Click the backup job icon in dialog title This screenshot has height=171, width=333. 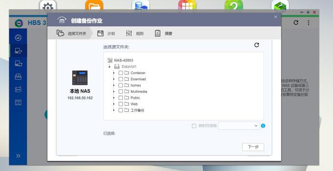tap(61, 20)
